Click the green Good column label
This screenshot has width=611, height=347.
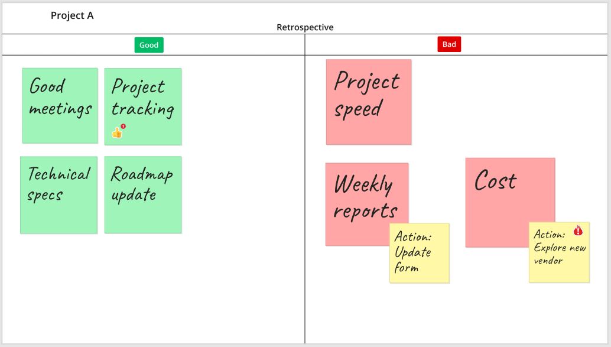[149, 45]
